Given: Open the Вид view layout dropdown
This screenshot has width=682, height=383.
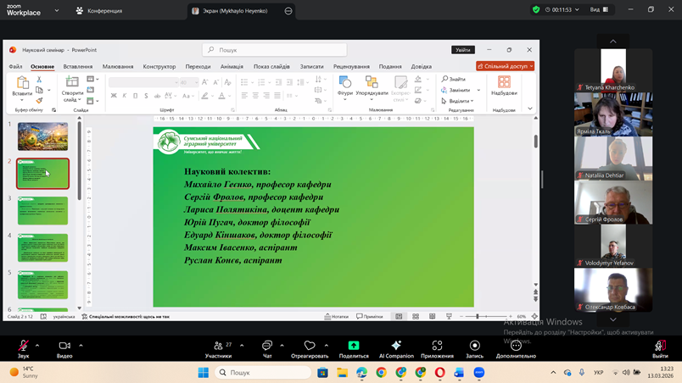Looking at the screenshot, I should pos(599,10).
